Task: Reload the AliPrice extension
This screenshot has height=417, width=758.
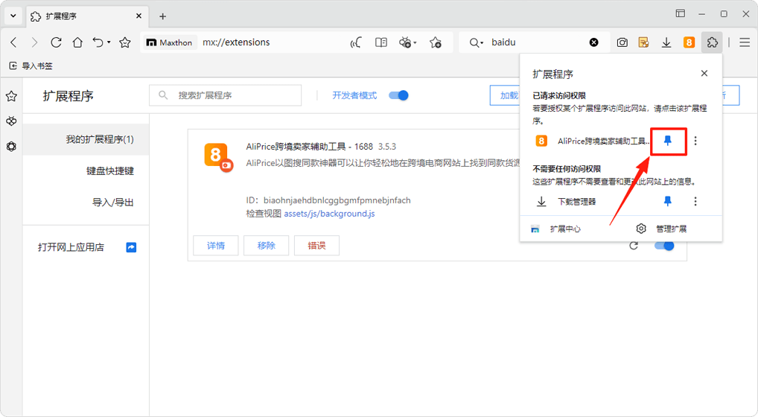Action: pos(634,246)
